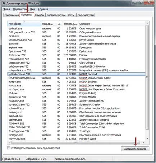
Task: Click the horizontal scrollbar thumb
Action: coord(75,142)
